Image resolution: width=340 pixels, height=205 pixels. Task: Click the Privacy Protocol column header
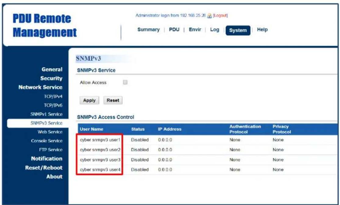tap(282, 129)
